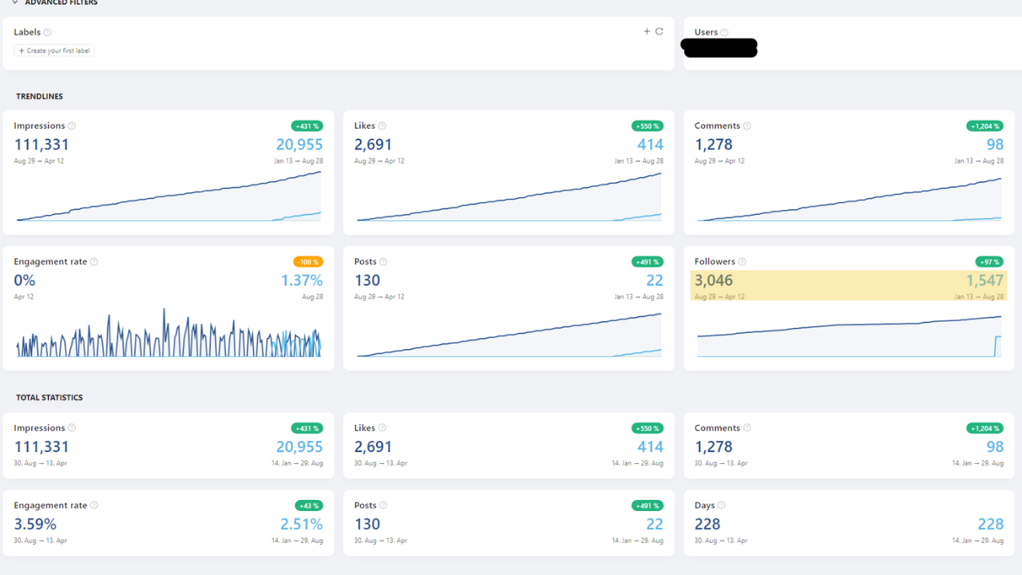Click Trendlines Comments value 1,278
The height and width of the screenshot is (575, 1022).
point(714,145)
